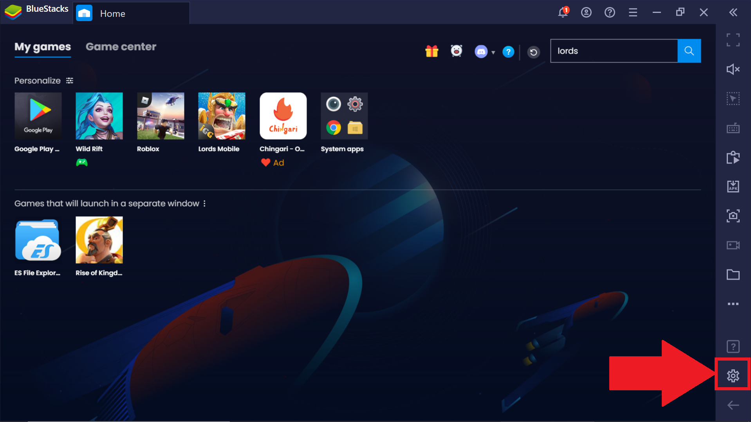Image resolution: width=751 pixels, height=422 pixels.
Task: Open the help question mark in title bar
Action: coord(610,13)
